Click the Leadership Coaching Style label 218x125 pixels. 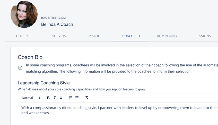44,83
